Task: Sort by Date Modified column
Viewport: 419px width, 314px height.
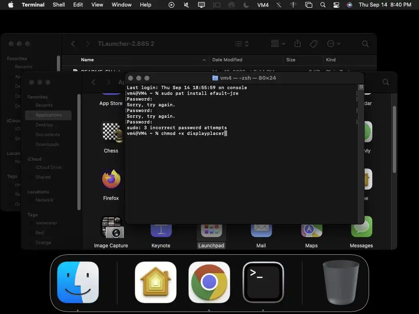Action: (227, 60)
